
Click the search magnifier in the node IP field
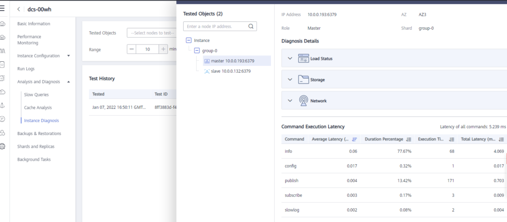(x=251, y=27)
